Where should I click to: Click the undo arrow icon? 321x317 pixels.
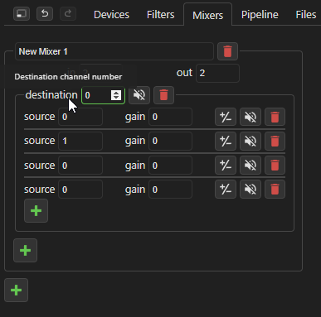point(45,13)
